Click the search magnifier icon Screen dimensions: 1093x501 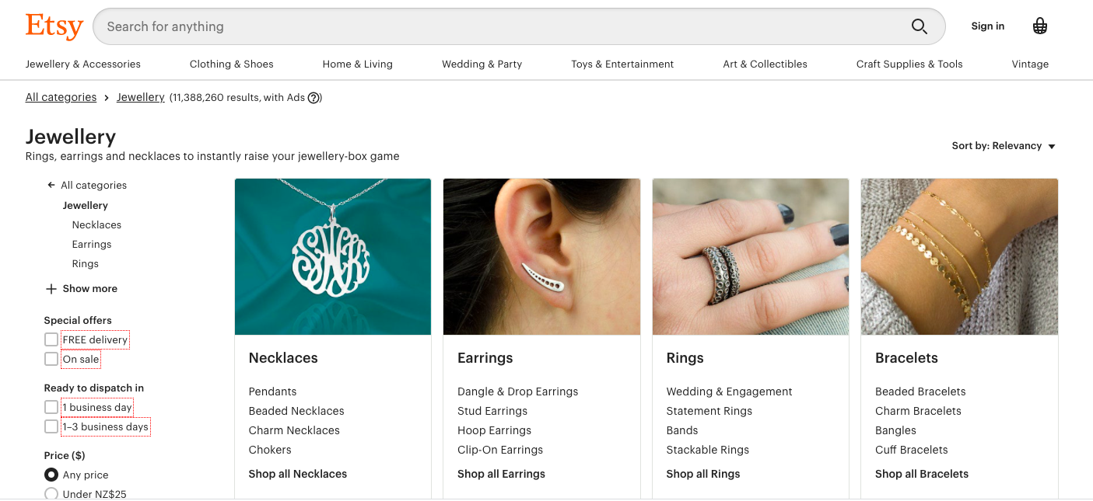pos(919,26)
